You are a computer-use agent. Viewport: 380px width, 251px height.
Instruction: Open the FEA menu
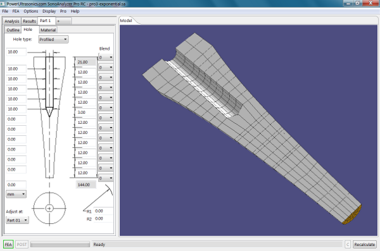[x=16, y=11]
